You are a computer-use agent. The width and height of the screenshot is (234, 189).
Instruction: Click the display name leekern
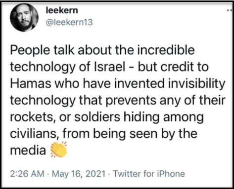(x=62, y=10)
